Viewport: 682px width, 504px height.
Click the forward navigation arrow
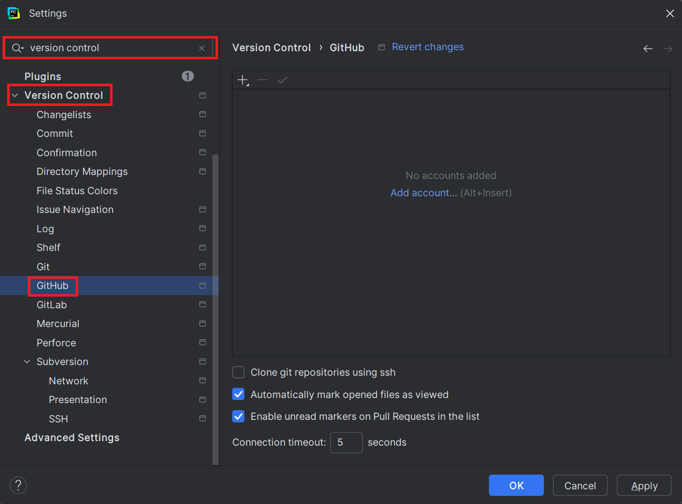pos(668,48)
